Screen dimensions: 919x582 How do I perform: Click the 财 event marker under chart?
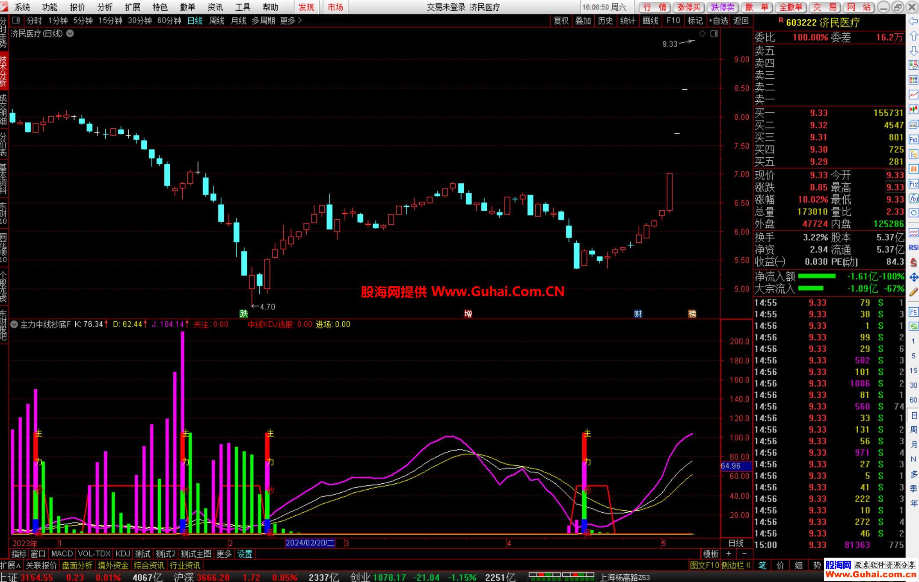coord(638,314)
